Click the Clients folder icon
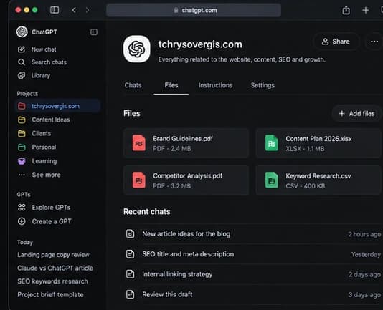This screenshot has width=383, height=310. 22,133
